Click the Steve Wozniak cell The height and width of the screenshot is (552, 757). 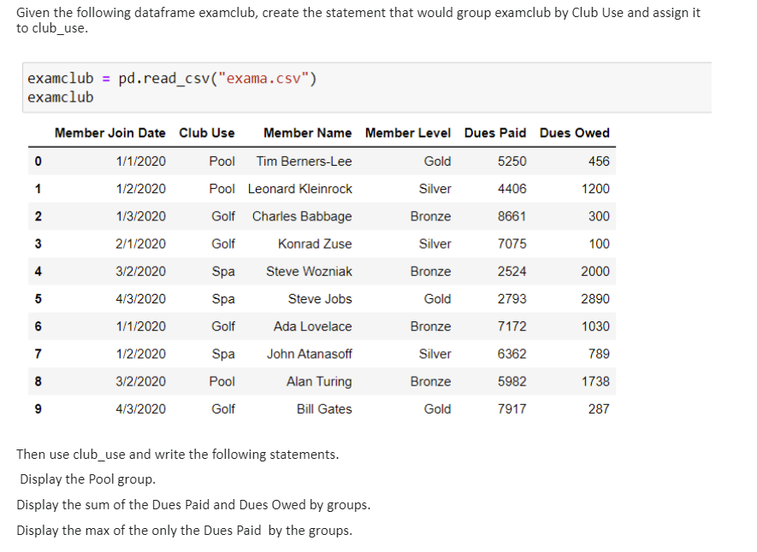point(309,272)
